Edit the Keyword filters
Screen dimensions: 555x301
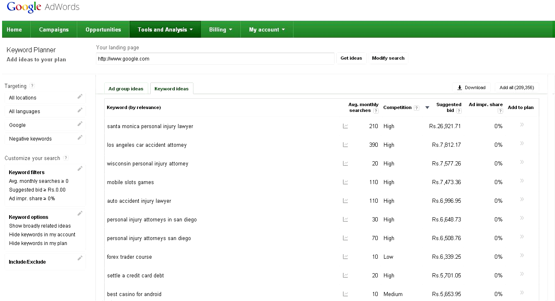tap(81, 168)
